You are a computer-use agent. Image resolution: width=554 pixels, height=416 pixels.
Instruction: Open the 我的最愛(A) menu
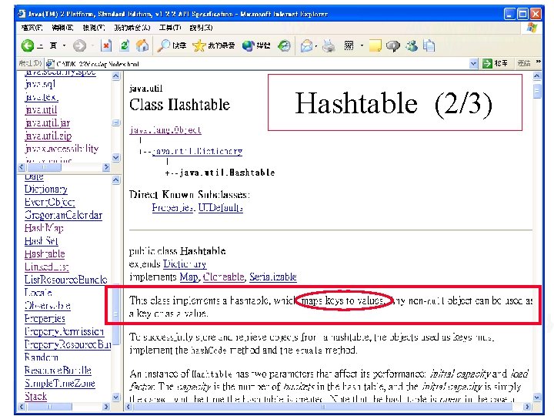pyautogui.click(x=132, y=27)
